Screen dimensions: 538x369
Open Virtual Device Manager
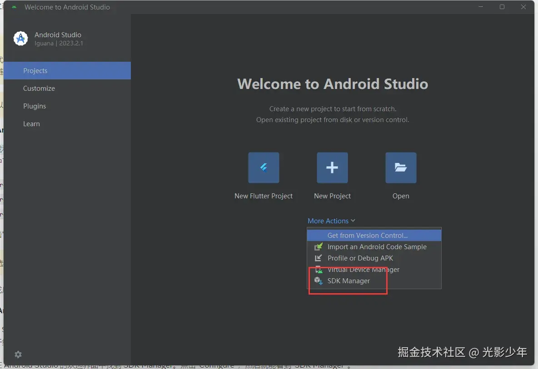click(x=374, y=269)
